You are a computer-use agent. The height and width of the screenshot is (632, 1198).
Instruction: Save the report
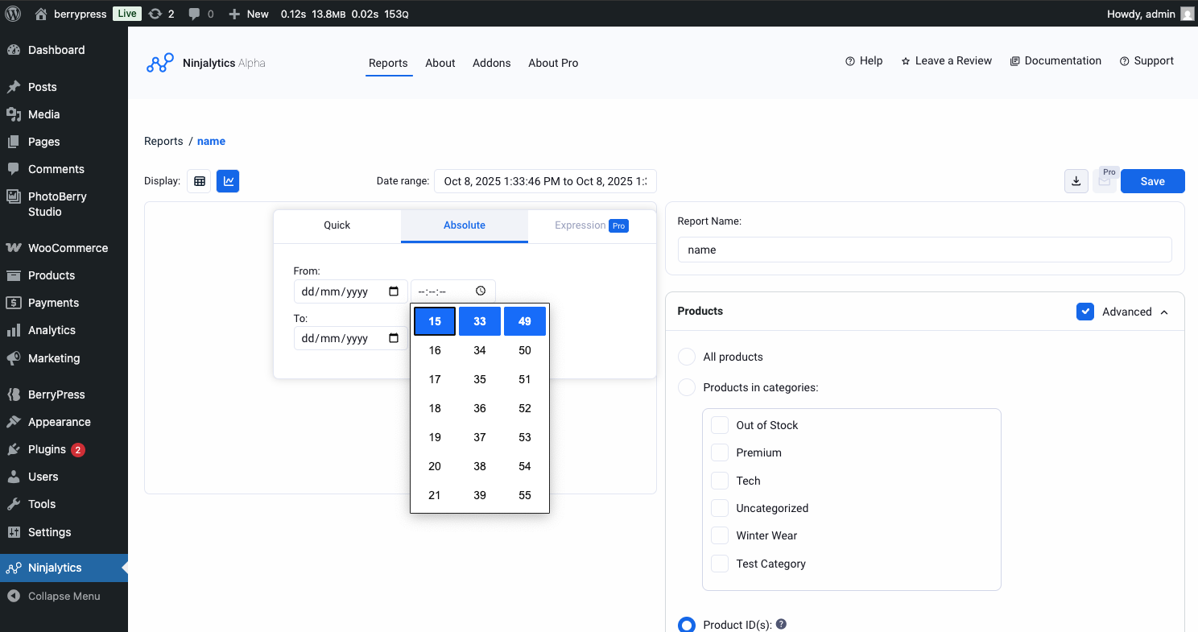pyautogui.click(x=1152, y=181)
